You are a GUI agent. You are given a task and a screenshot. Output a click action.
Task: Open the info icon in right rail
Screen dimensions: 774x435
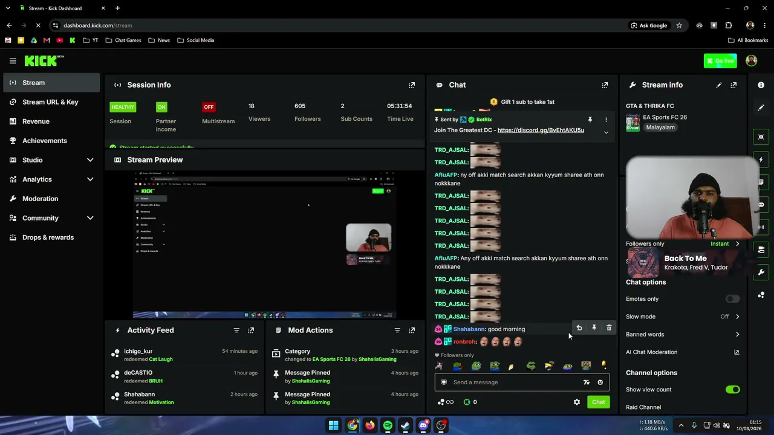(761, 85)
